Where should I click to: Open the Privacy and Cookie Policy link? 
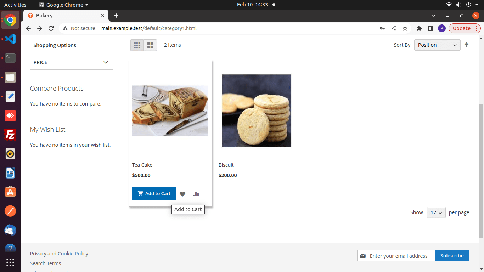point(59,254)
